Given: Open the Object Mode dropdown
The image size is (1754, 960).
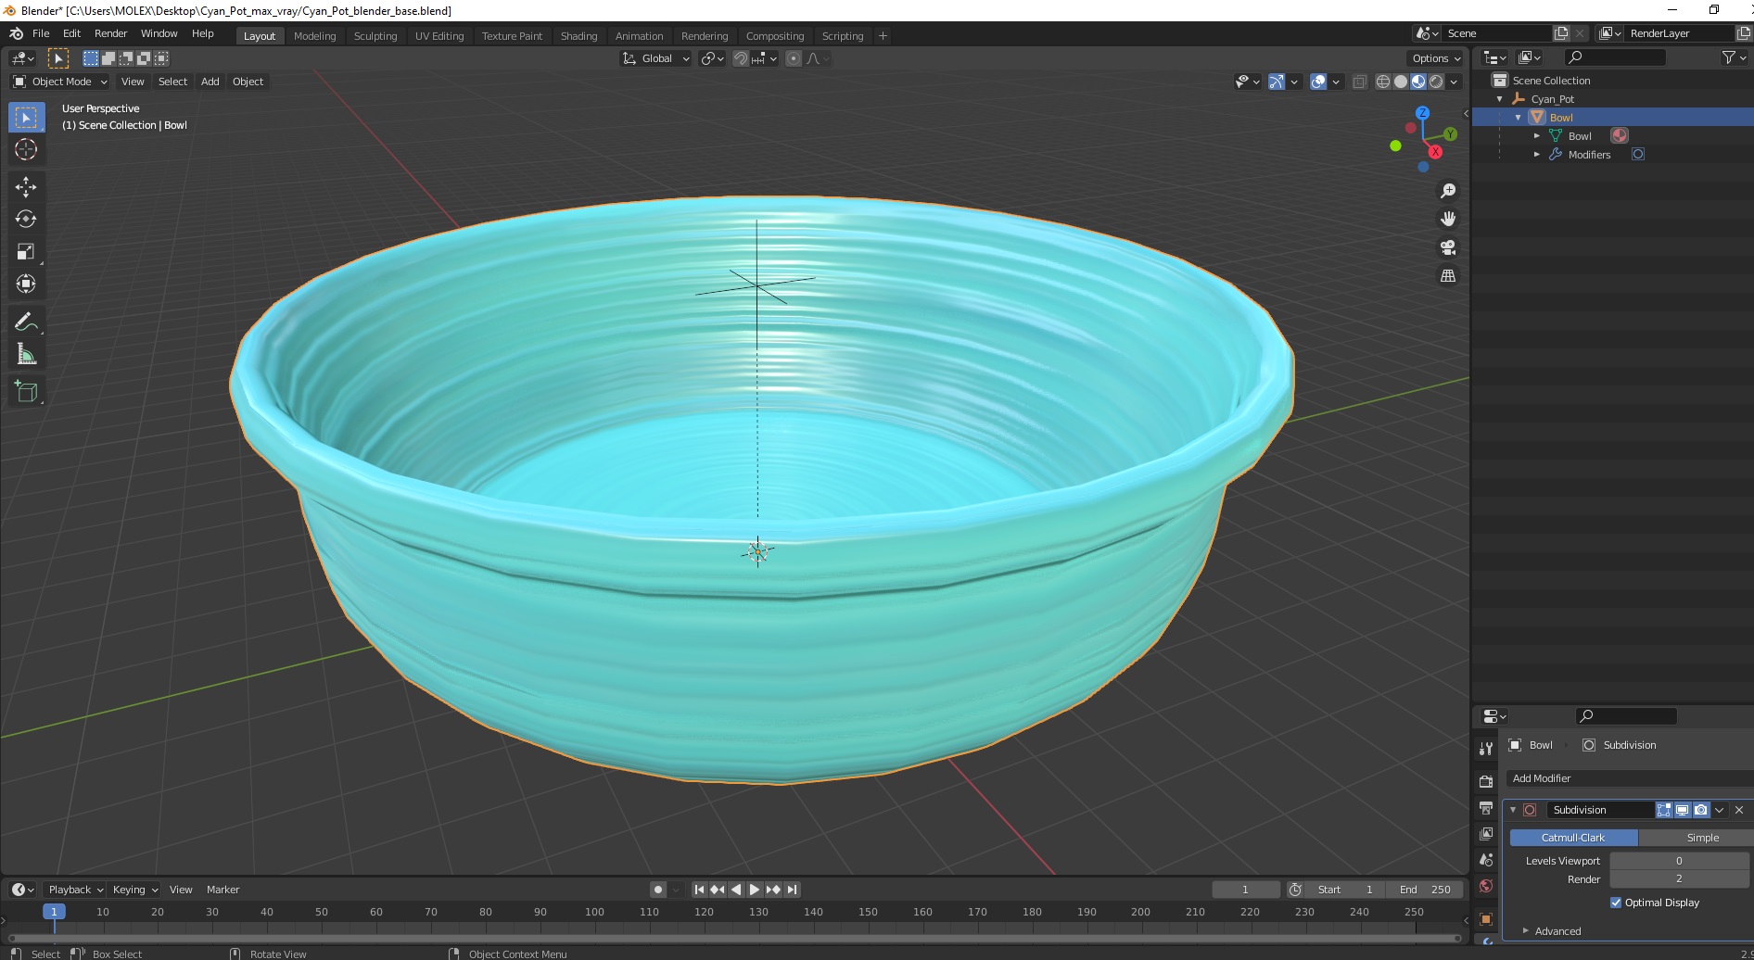Looking at the screenshot, I should coord(60,82).
